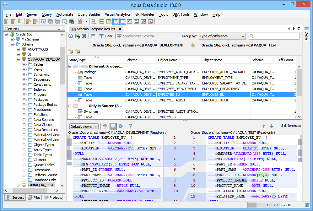Click the search field in compare toolbar
Viewport: 313px width, 211px height.
click(274, 36)
